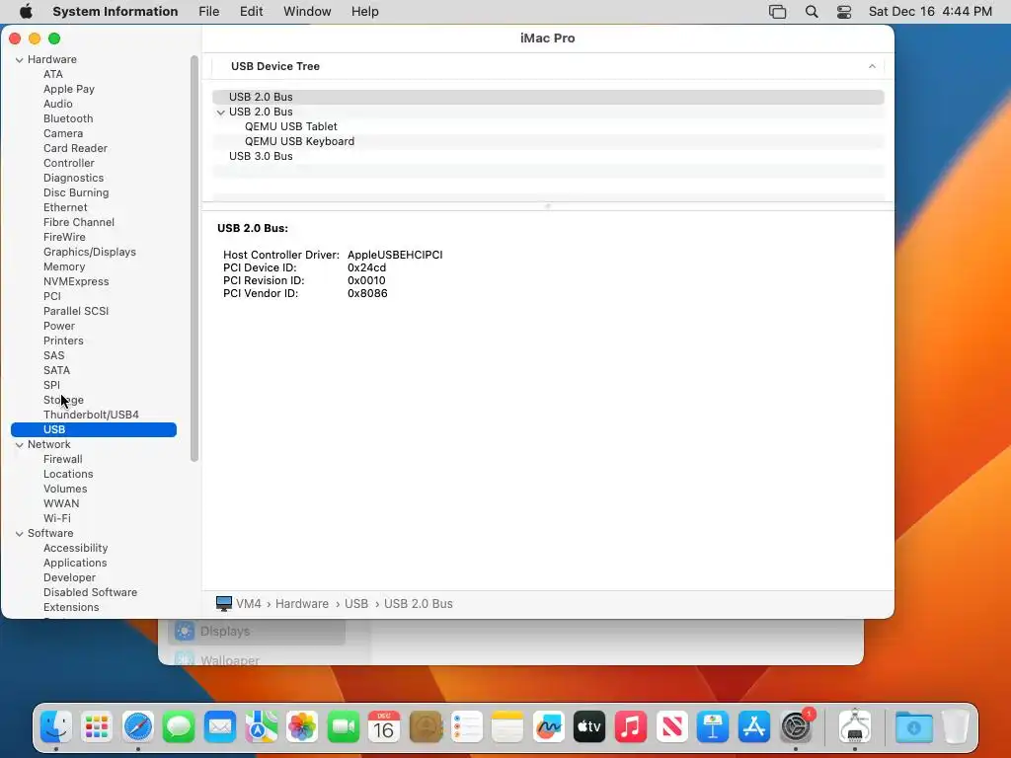Open Launchpad in the Dock
The height and width of the screenshot is (758, 1011).
97,727
